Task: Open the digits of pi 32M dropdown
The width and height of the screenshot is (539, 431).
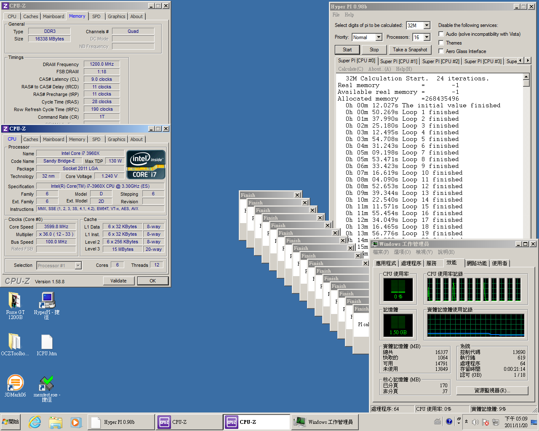Action: (427, 25)
